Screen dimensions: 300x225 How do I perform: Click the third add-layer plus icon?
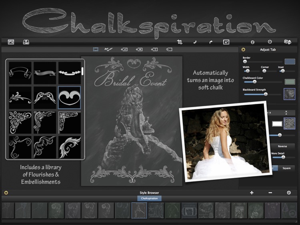click(154, 50)
